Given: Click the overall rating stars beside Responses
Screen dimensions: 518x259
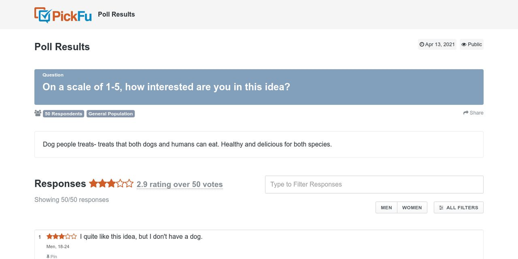Looking at the screenshot, I should click(x=111, y=184).
